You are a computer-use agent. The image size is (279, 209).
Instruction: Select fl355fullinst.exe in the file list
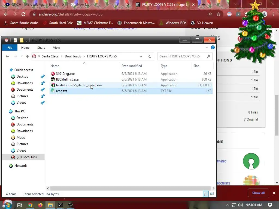(67, 79)
